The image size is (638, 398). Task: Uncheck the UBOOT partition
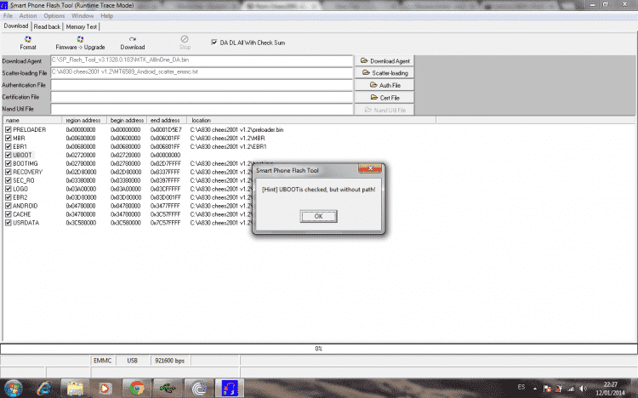click(x=9, y=155)
